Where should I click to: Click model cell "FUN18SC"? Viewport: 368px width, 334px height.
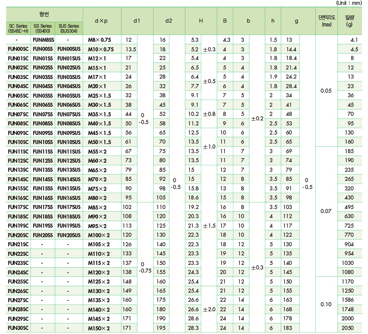tap(18, 216)
